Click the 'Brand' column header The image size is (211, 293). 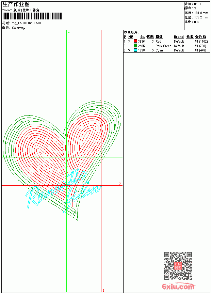click(x=179, y=37)
